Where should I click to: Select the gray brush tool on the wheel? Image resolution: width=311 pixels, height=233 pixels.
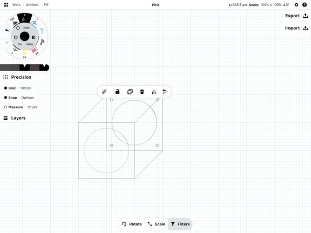pyautogui.click(x=42, y=42)
